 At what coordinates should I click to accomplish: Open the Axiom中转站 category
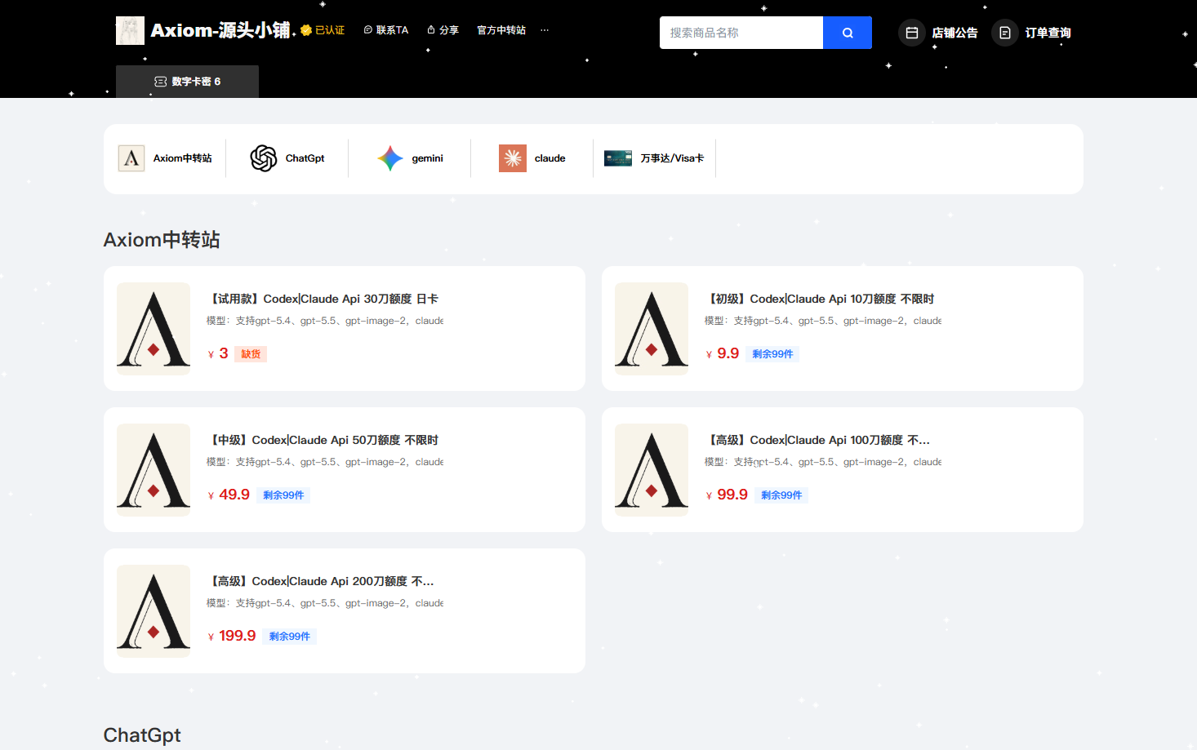[x=165, y=158]
